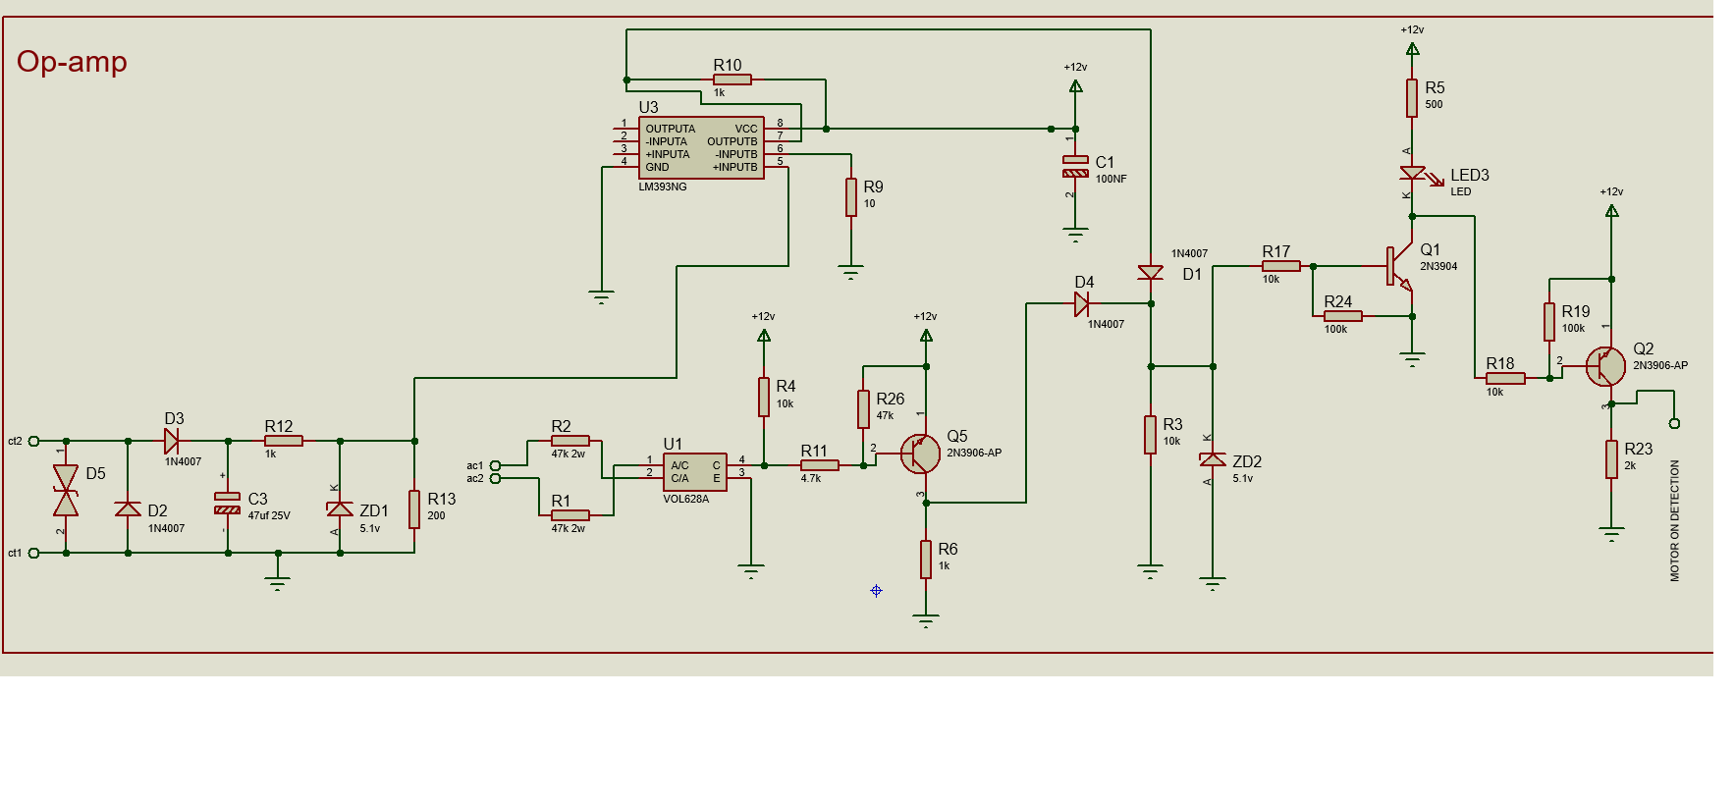Viewport: 1735px width, 802px height.
Task: Click the D5 bidirectional TVS diode
Action: pos(66,490)
